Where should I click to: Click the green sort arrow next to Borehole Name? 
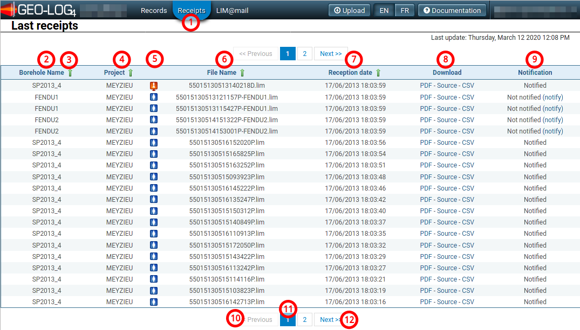(x=70, y=73)
